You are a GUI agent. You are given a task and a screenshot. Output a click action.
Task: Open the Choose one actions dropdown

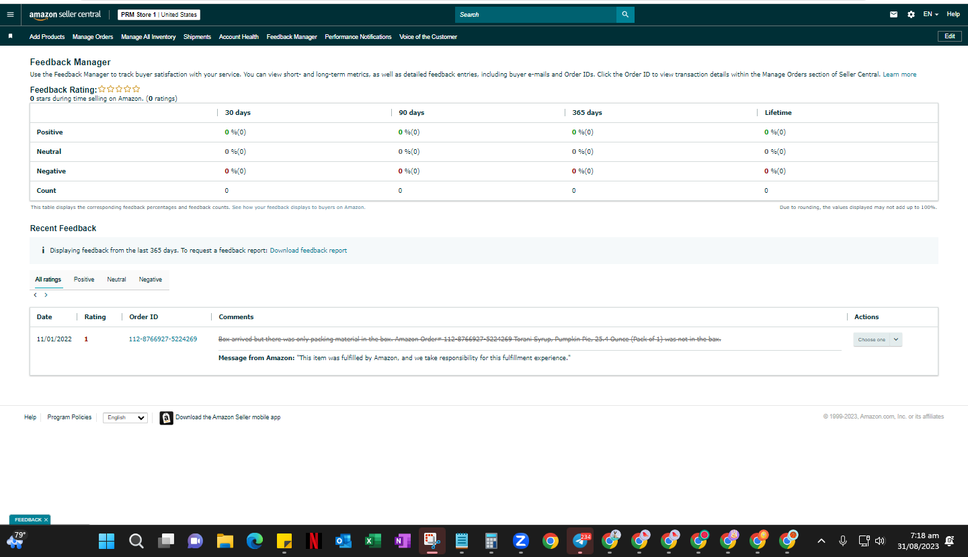(x=877, y=339)
